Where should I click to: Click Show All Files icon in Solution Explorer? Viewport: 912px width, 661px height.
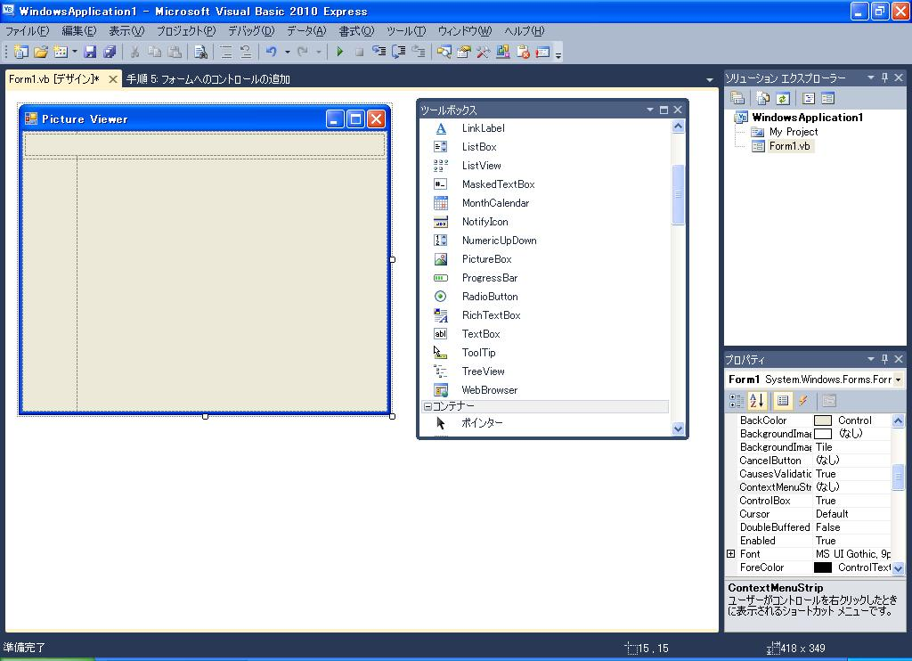coord(763,98)
